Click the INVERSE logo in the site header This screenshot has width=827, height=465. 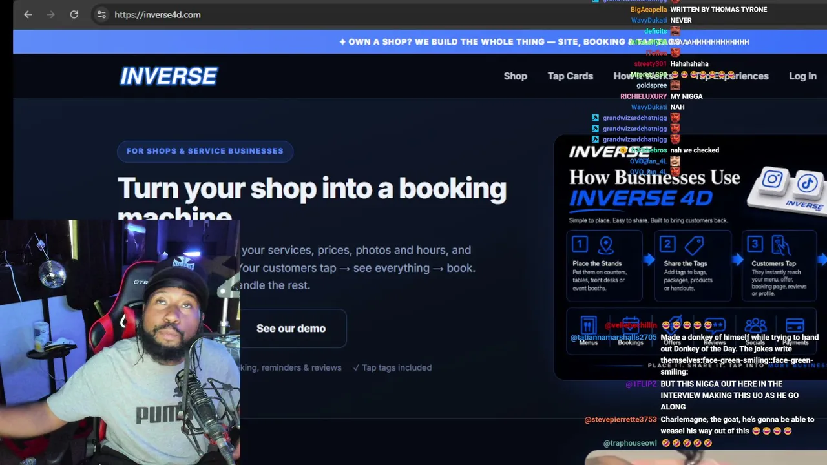169,76
